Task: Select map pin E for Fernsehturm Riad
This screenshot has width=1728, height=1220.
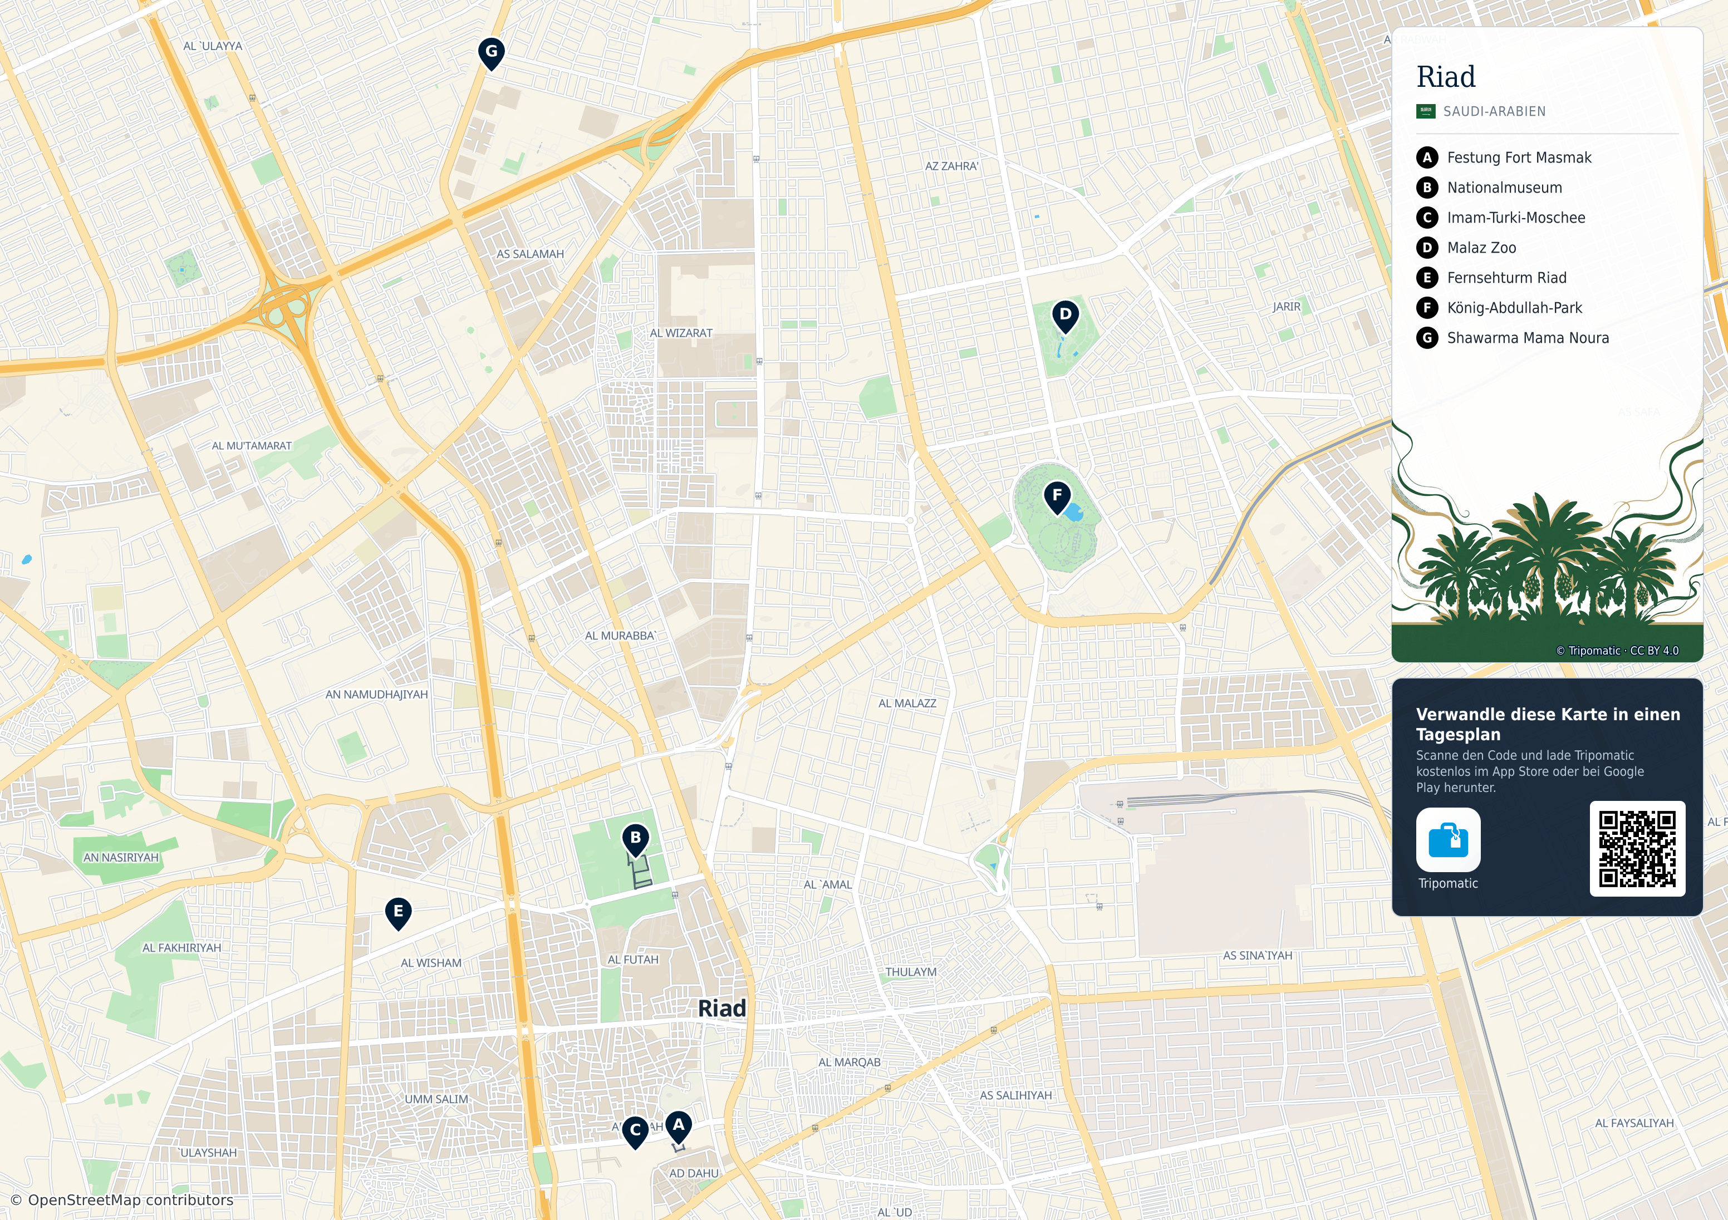Action: (x=398, y=913)
